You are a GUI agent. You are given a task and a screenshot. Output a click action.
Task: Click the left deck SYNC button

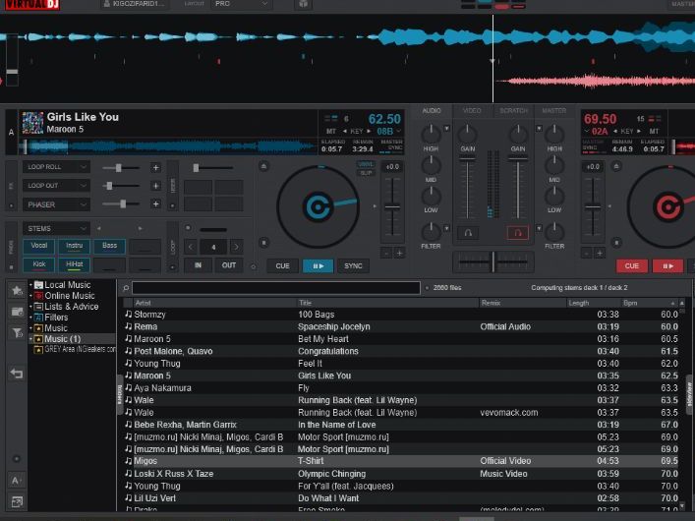click(x=353, y=266)
